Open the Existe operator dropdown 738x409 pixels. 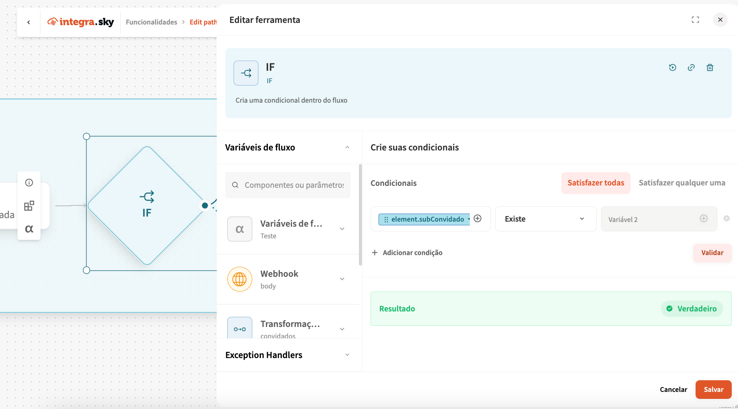coord(545,219)
